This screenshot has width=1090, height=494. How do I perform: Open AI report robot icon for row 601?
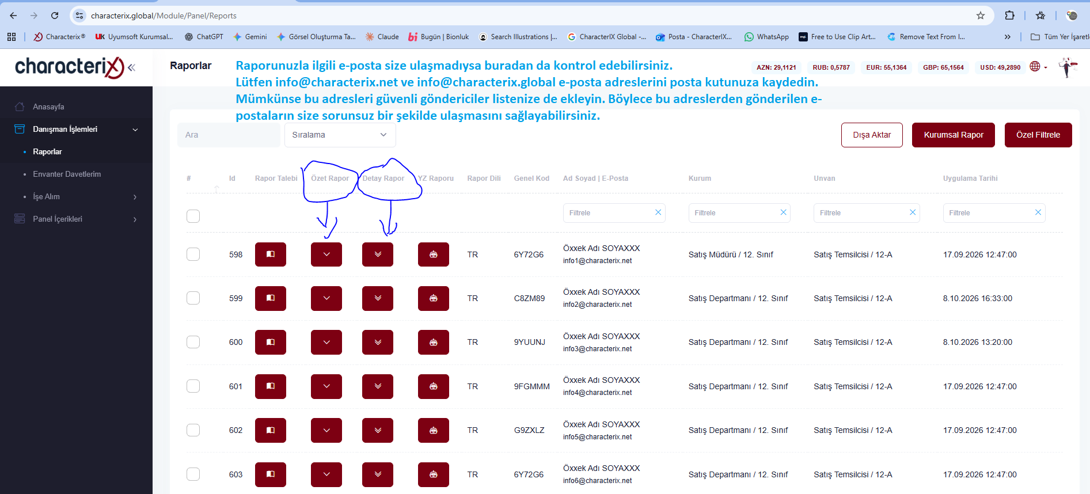(434, 386)
